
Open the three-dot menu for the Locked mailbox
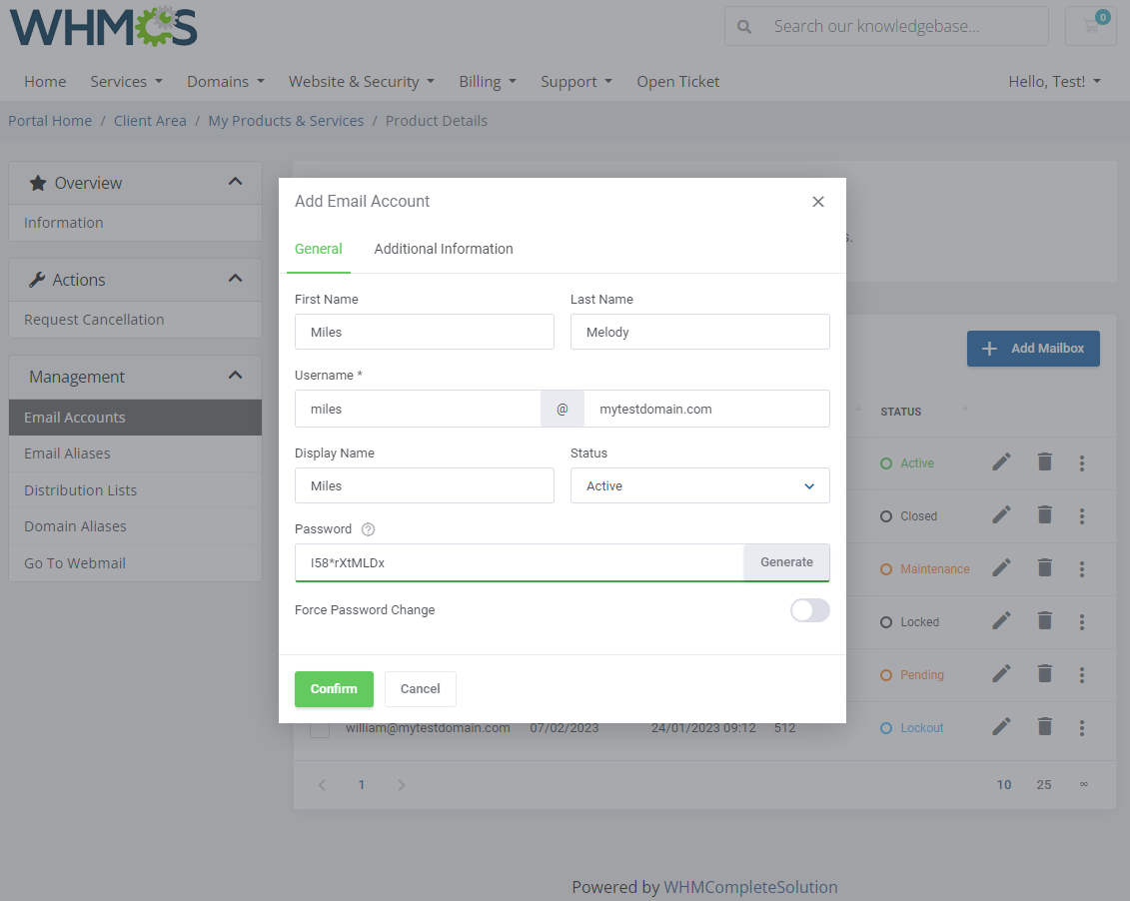click(1082, 621)
